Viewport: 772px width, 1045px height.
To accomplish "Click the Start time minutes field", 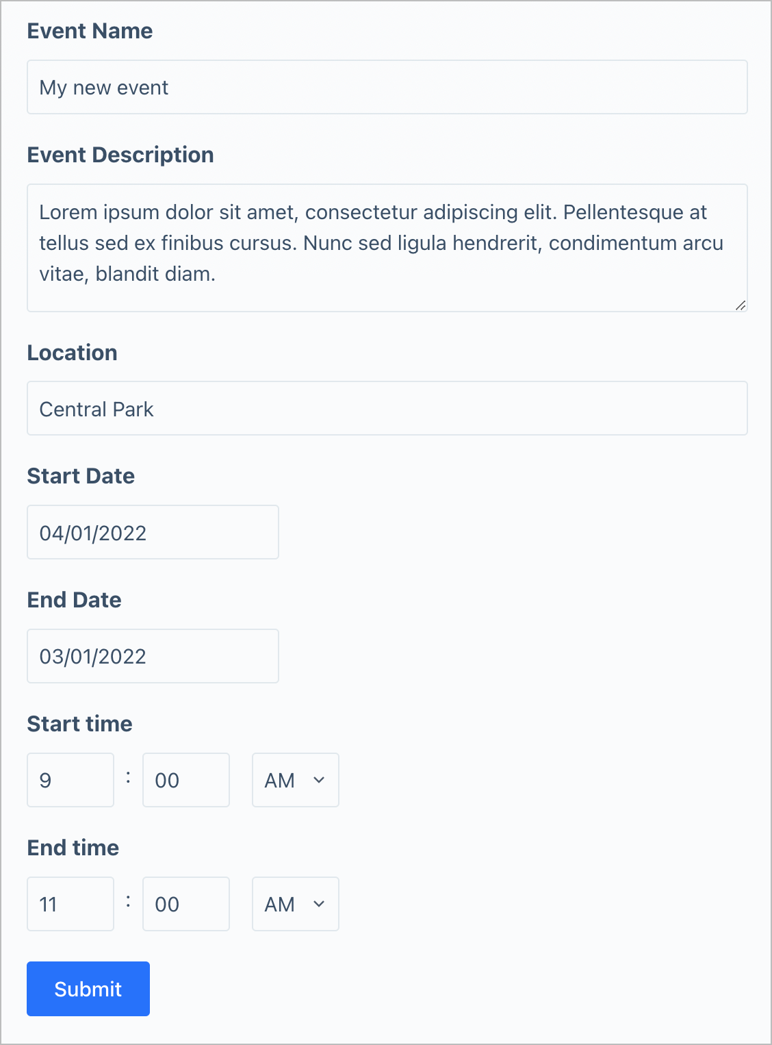I will (185, 780).
